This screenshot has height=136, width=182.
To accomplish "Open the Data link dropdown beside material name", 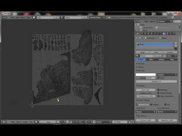I will point(172,56).
